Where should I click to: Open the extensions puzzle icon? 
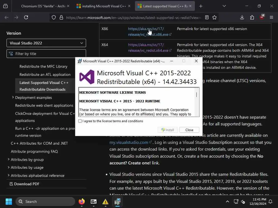(252, 17)
